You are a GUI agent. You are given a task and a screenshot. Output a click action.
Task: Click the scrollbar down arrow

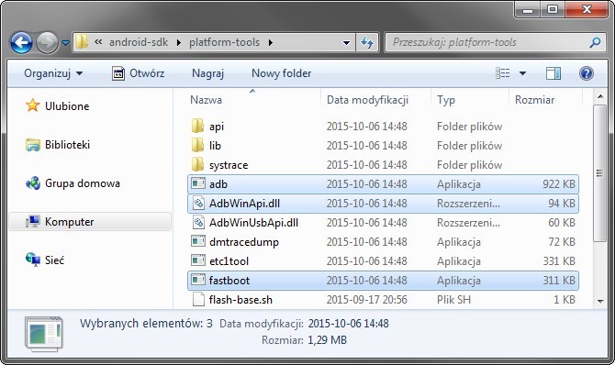(599, 301)
